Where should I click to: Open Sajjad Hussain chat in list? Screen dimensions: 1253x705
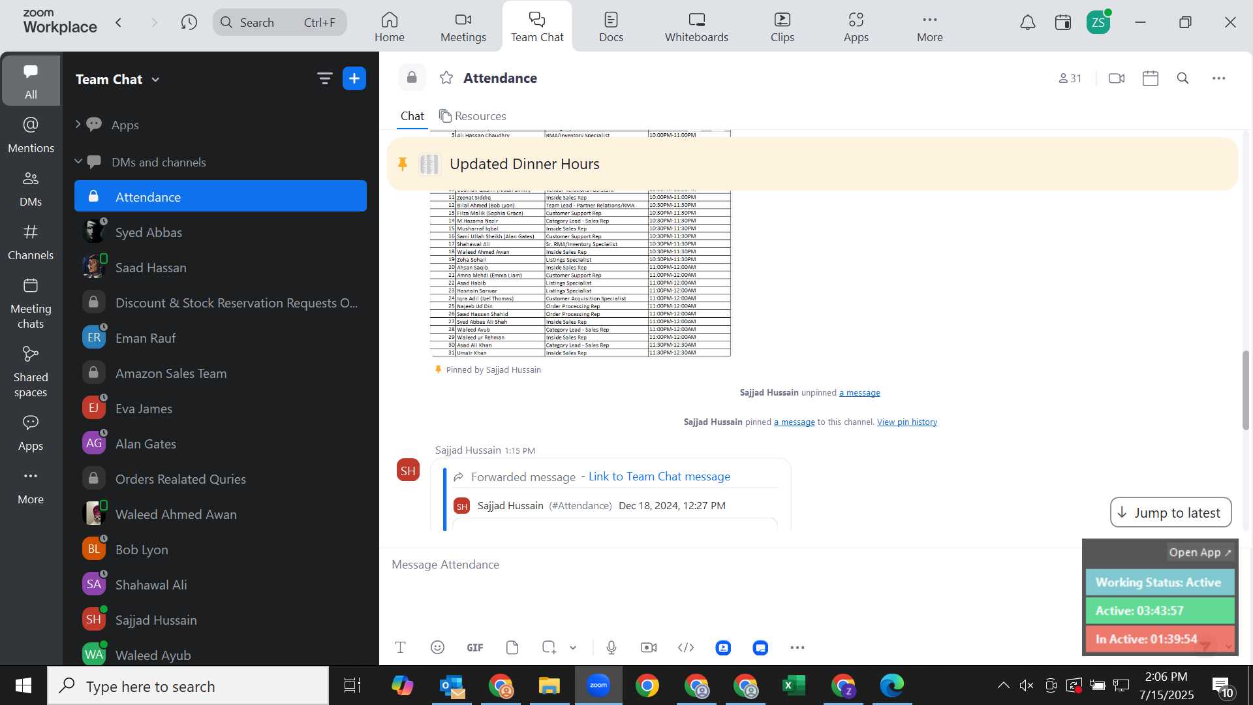(221, 620)
